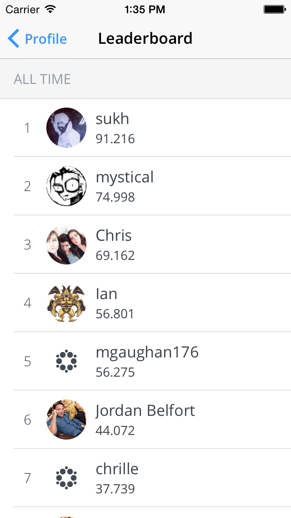The width and height of the screenshot is (291, 518).
Task: Open sukh's round avatar photo
Action: [66, 128]
